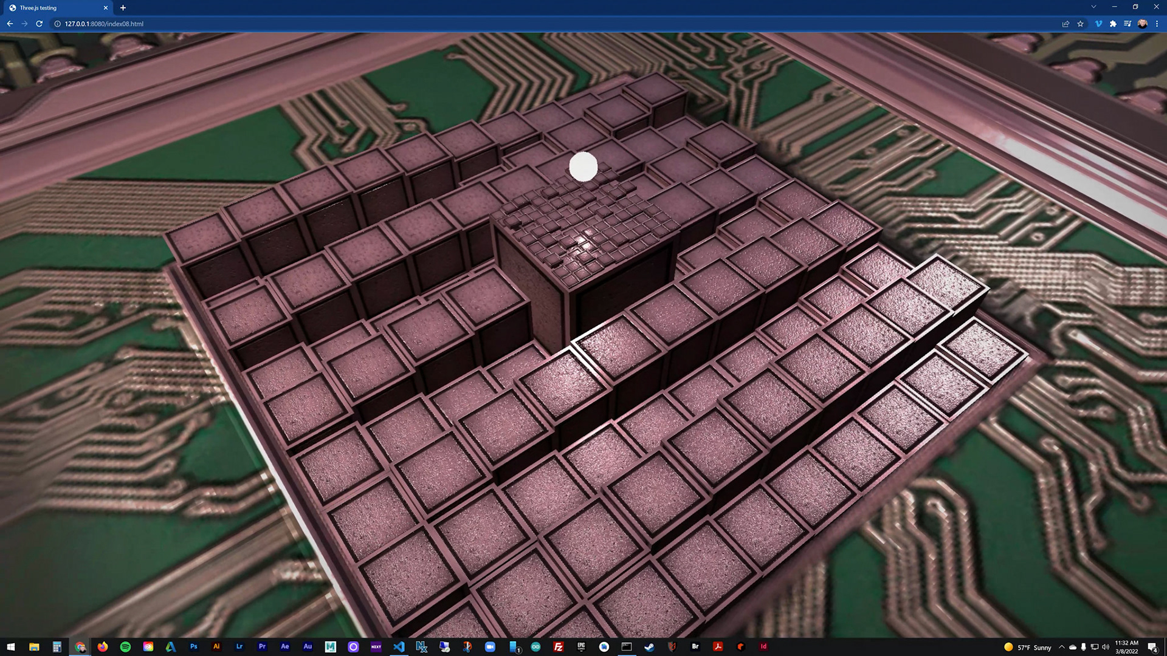Reload the index08.html page
This screenshot has height=656, width=1167.
click(39, 24)
